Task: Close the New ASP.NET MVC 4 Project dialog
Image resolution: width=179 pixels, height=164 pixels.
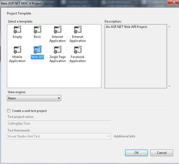Action: pyautogui.click(x=173, y=2)
